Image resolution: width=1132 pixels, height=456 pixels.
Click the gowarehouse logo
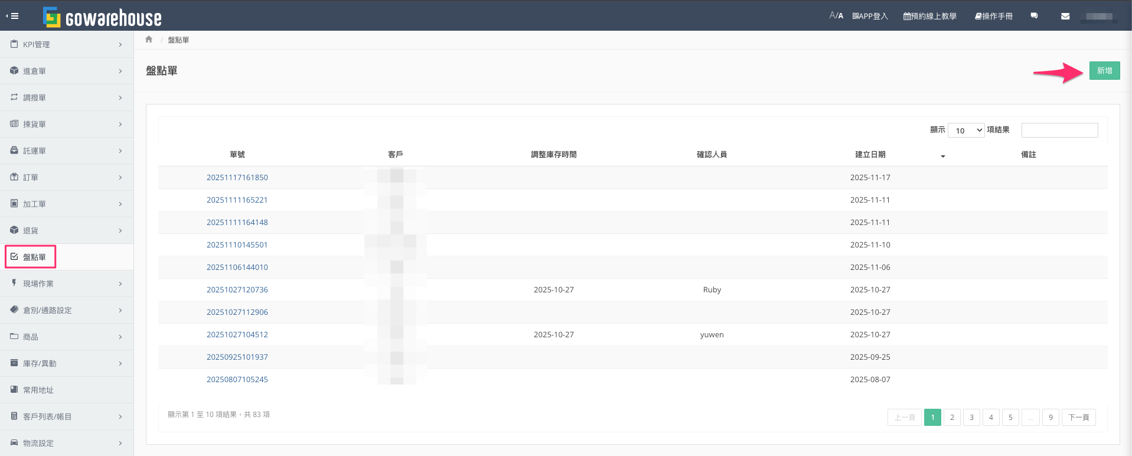click(103, 18)
